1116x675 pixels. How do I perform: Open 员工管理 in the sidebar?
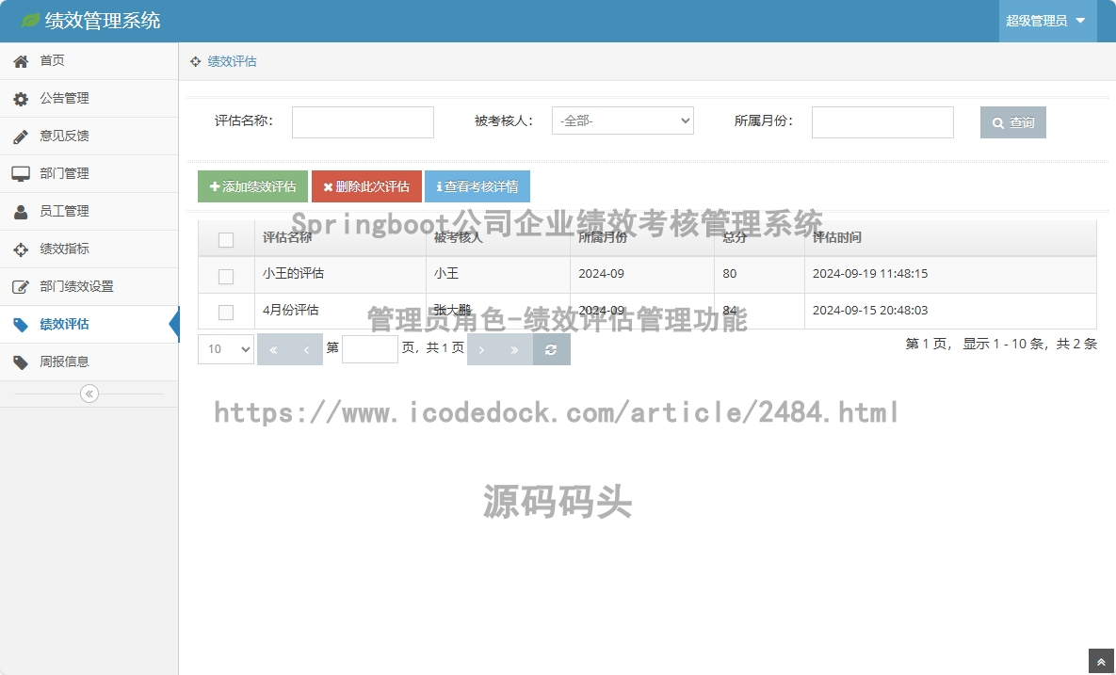click(x=89, y=211)
